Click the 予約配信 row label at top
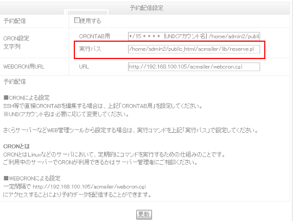The width and height of the screenshot is (293, 221). click(x=15, y=21)
